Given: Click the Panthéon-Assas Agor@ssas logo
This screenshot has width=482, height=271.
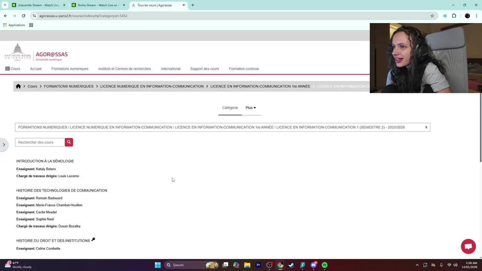Looking at the screenshot, I should coord(36,52).
